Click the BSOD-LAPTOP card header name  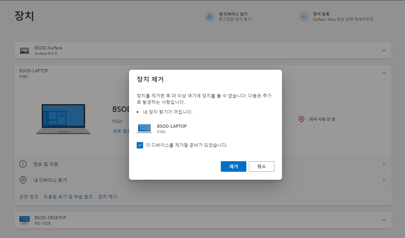tap(34, 71)
